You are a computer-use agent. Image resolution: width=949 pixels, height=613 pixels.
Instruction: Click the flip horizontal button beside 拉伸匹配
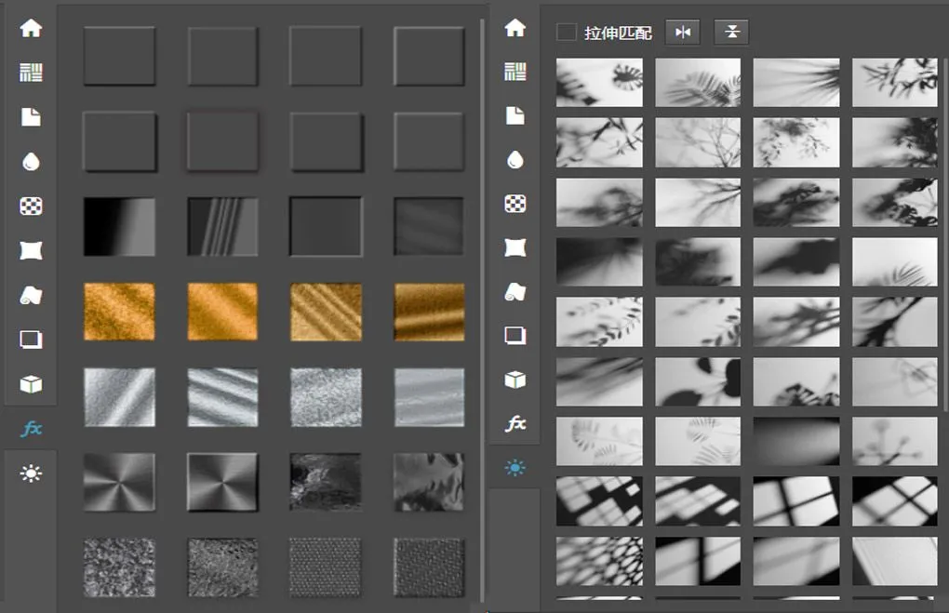coord(684,33)
